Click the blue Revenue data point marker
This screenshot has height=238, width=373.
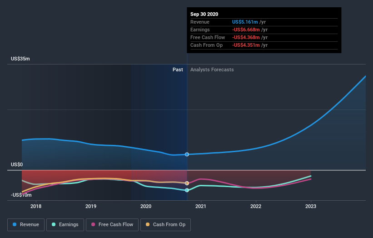[187, 154]
